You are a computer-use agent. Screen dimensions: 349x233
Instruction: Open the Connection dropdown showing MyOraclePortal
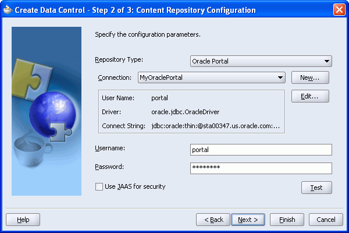click(x=212, y=77)
